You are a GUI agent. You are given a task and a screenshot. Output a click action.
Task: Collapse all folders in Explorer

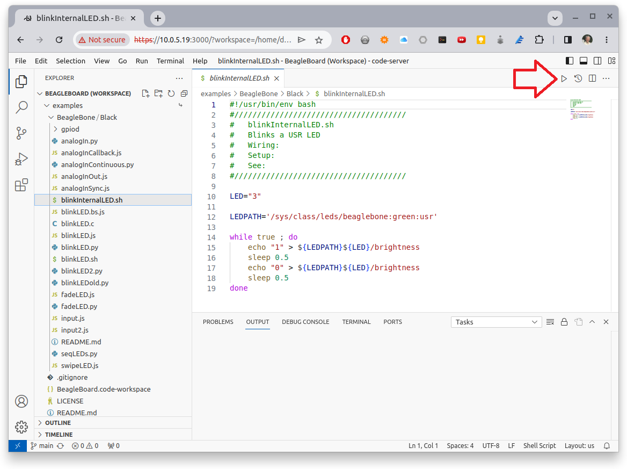click(184, 93)
